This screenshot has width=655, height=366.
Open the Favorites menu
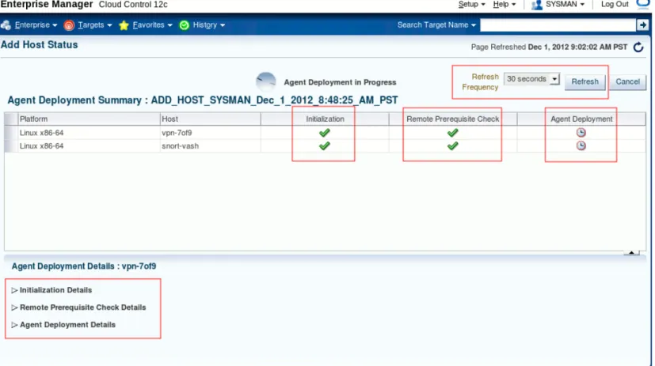152,25
